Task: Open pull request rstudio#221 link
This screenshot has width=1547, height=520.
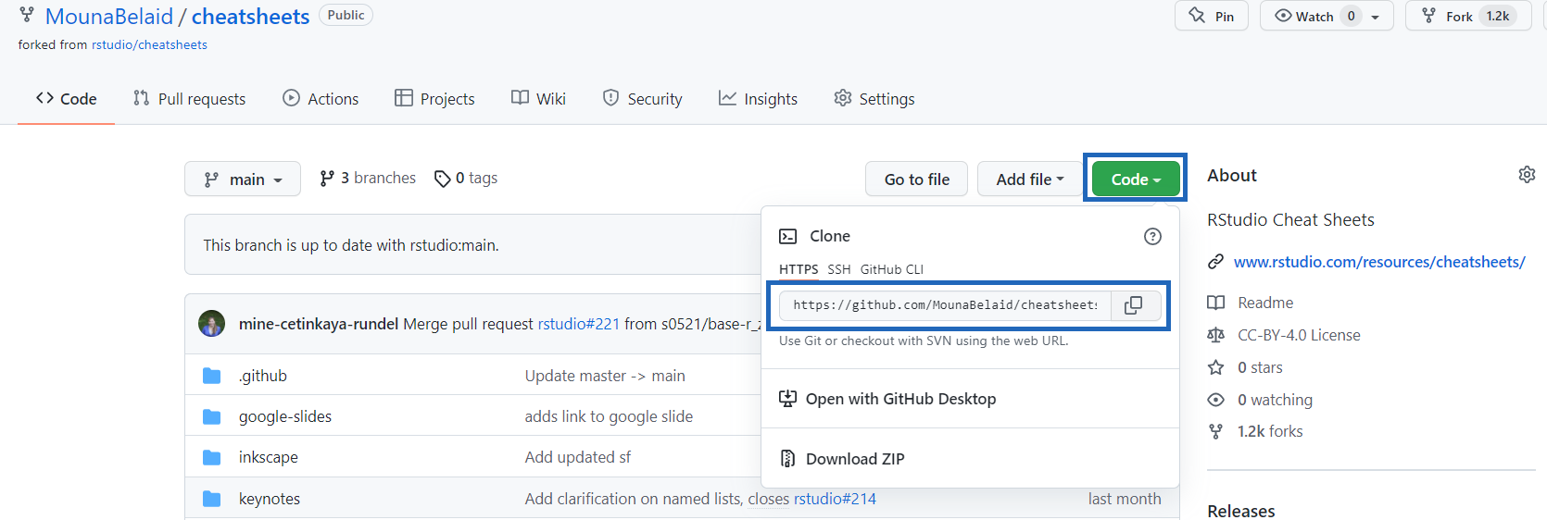Action: [x=579, y=324]
